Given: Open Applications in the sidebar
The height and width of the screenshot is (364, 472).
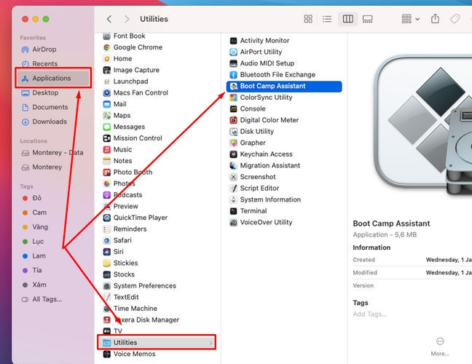Looking at the screenshot, I should click(51, 79).
